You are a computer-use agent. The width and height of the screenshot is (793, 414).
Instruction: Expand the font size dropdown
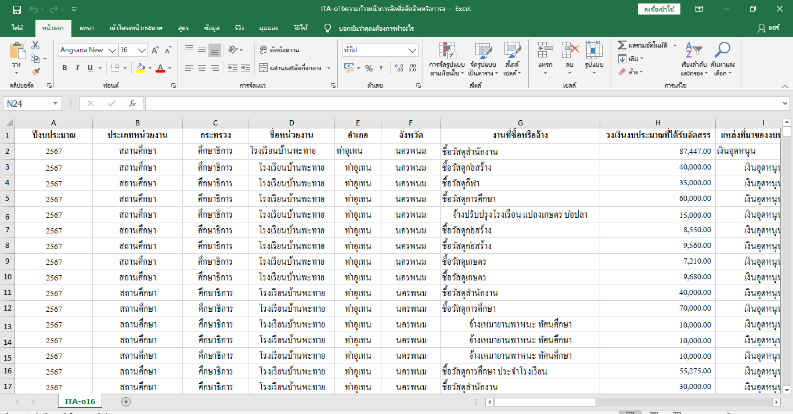click(x=142, y=51)
